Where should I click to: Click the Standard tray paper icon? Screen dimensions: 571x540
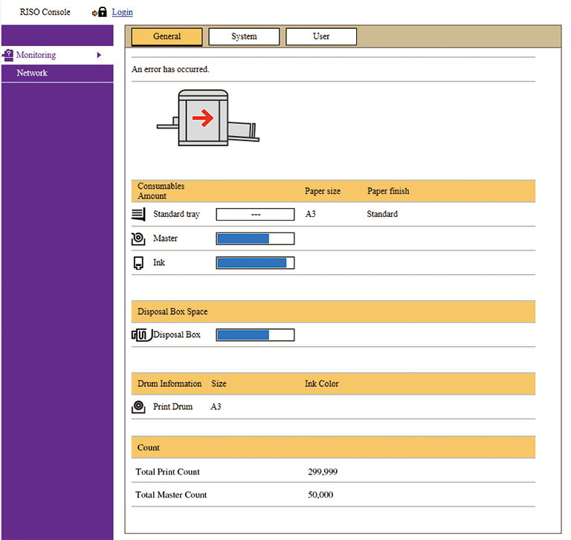point(138,215)
